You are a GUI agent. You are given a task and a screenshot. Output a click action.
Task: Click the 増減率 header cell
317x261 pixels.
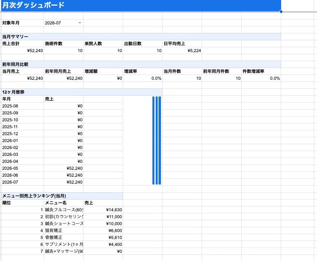coord(143,71)
